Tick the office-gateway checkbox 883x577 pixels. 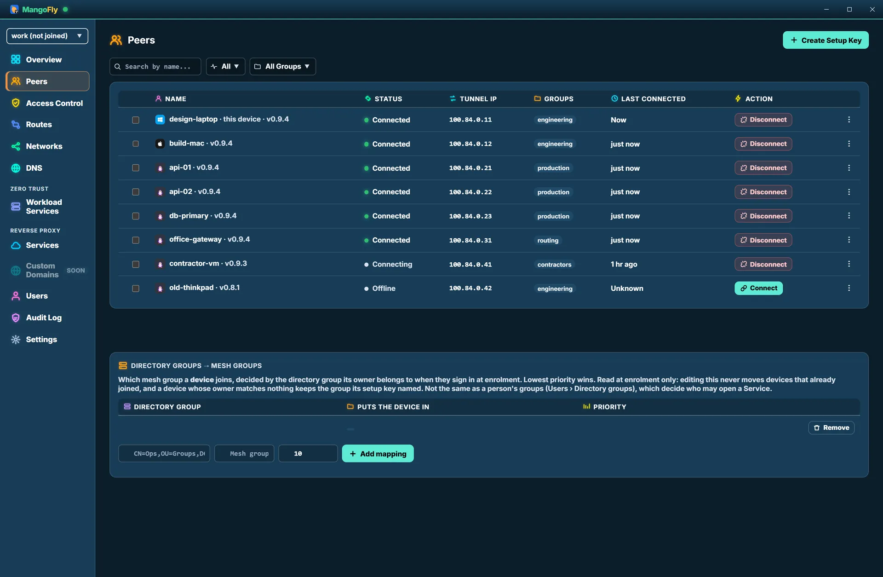pyautogui.click(x=135, y=240)
